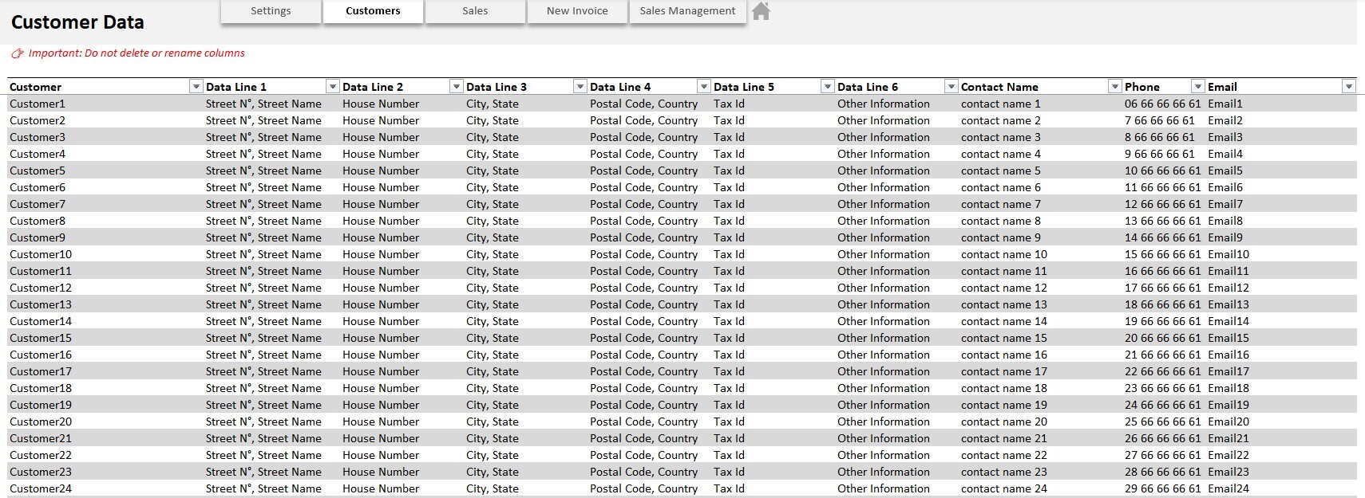Select Street N° cell in Customer4 row
Screen dimensions: 1365x498
tap(271, 154)
